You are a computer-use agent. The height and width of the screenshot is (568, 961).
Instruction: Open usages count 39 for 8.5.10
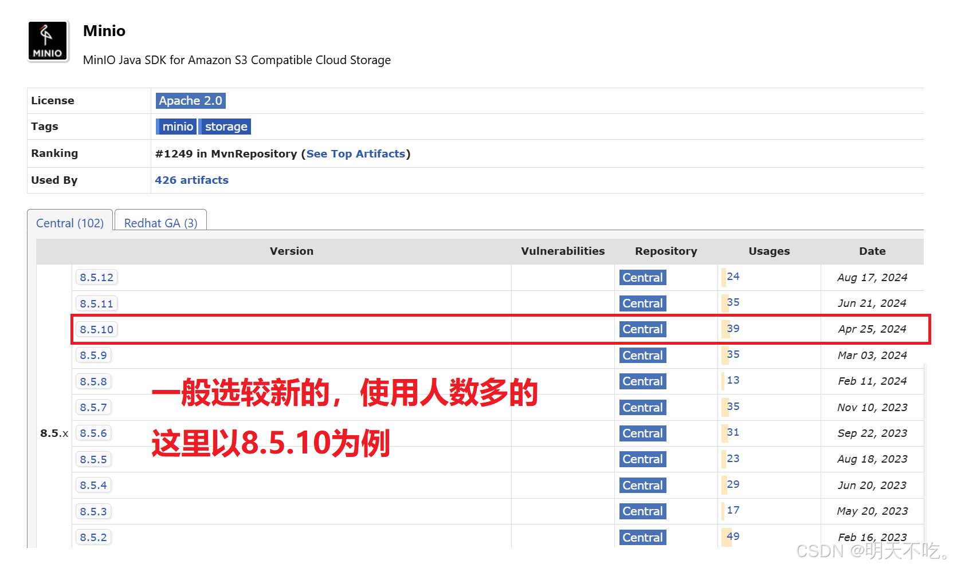733,328
